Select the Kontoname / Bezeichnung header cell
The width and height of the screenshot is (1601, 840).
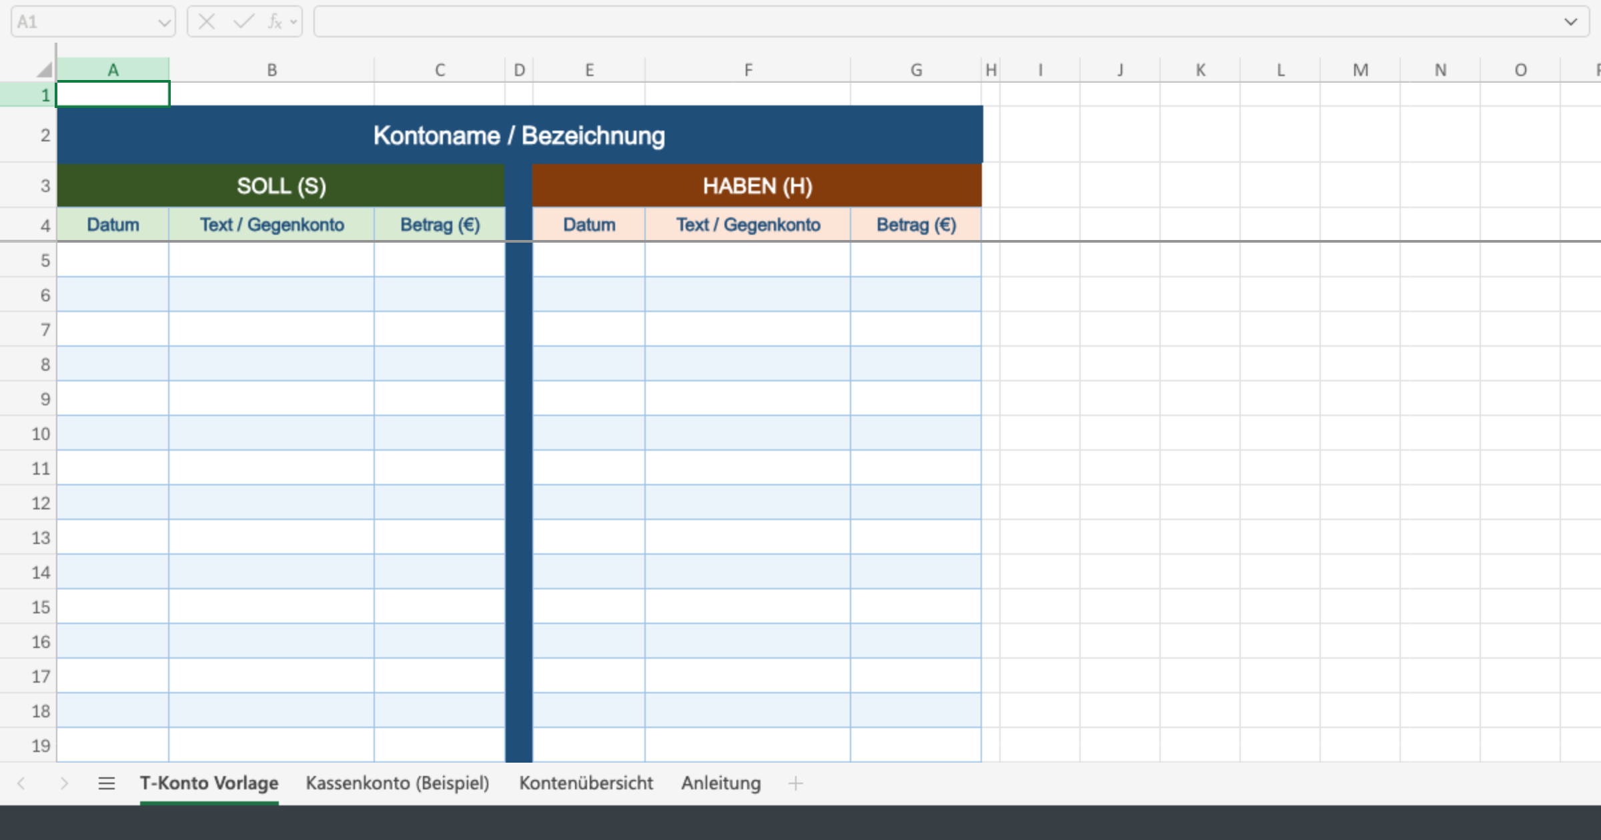tap(519, 135)
